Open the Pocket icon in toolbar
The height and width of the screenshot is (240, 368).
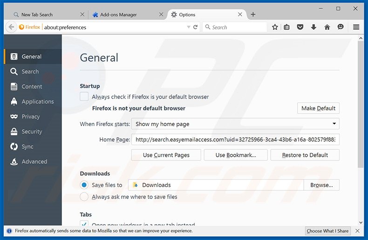(300, 27)
